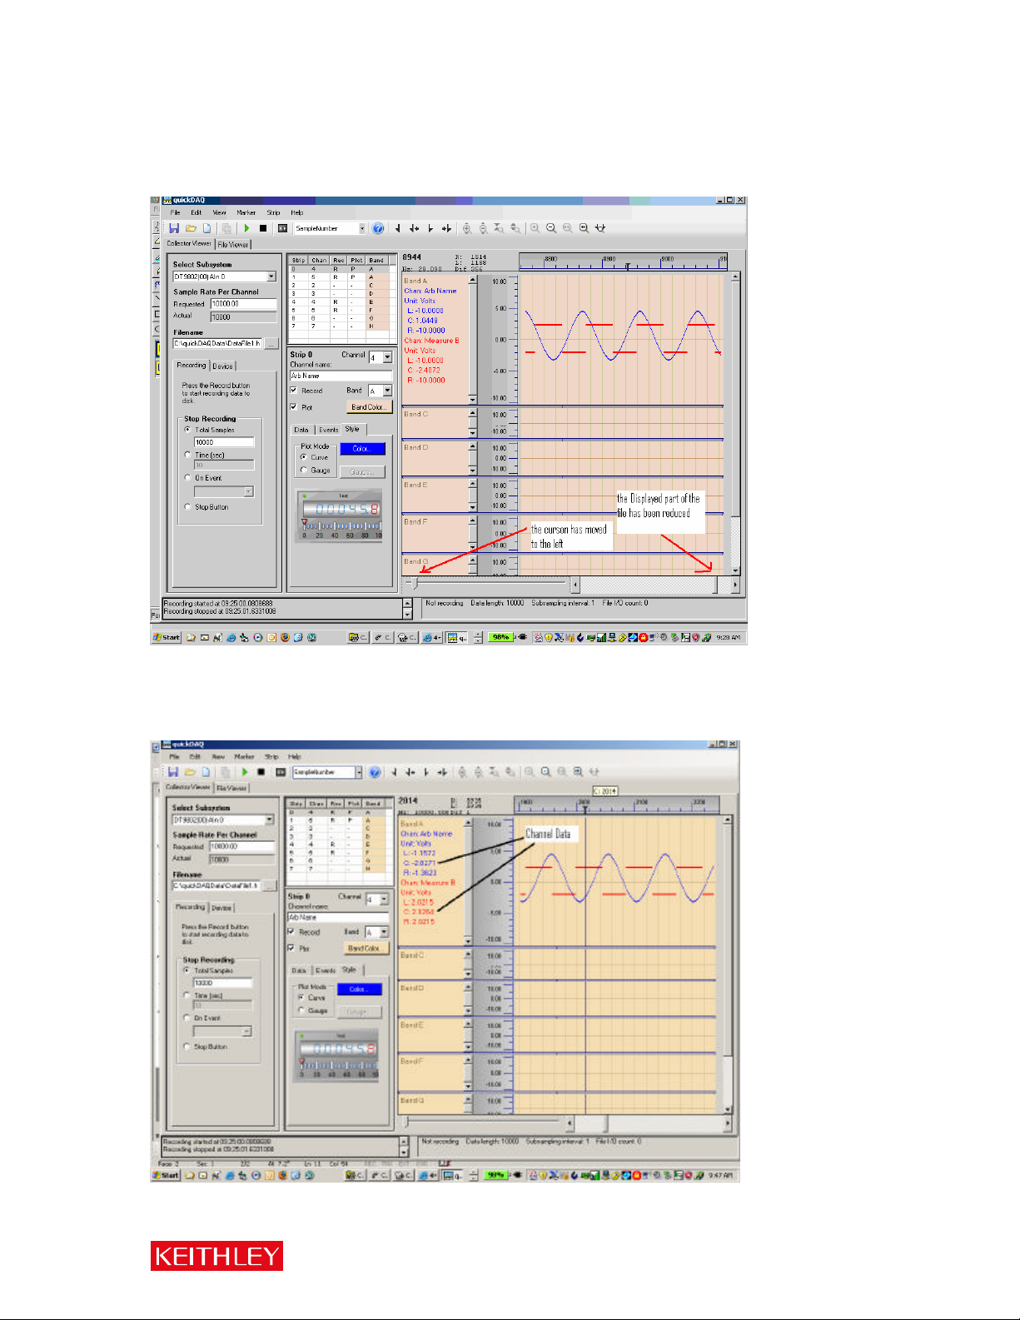Enable Record checkbox in upper window

(x=294, y=390)
